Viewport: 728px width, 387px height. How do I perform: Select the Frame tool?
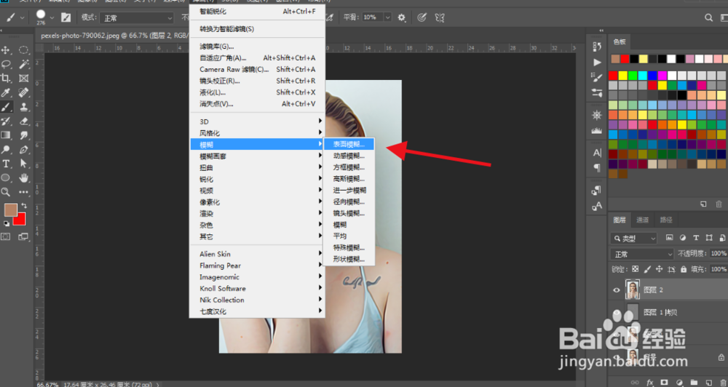click(x=24, y=79)
